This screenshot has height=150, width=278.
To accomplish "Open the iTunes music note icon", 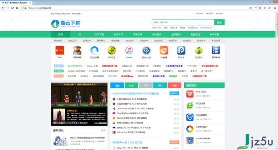I will (129, 50).
